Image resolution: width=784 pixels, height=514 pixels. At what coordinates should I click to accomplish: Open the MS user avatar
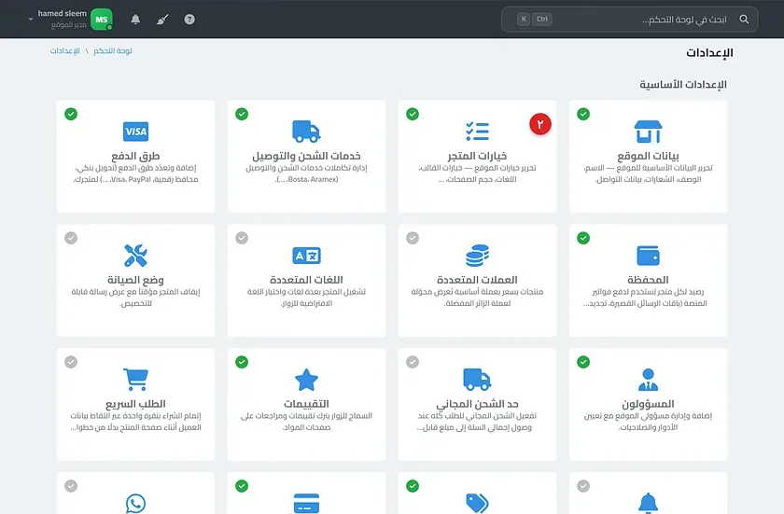point(102,20)
